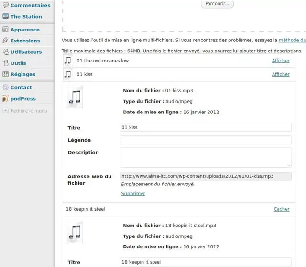
Task: Click the audio thumbnail for 18-keepin-it-steel.mp3
Action: (75, 232)
